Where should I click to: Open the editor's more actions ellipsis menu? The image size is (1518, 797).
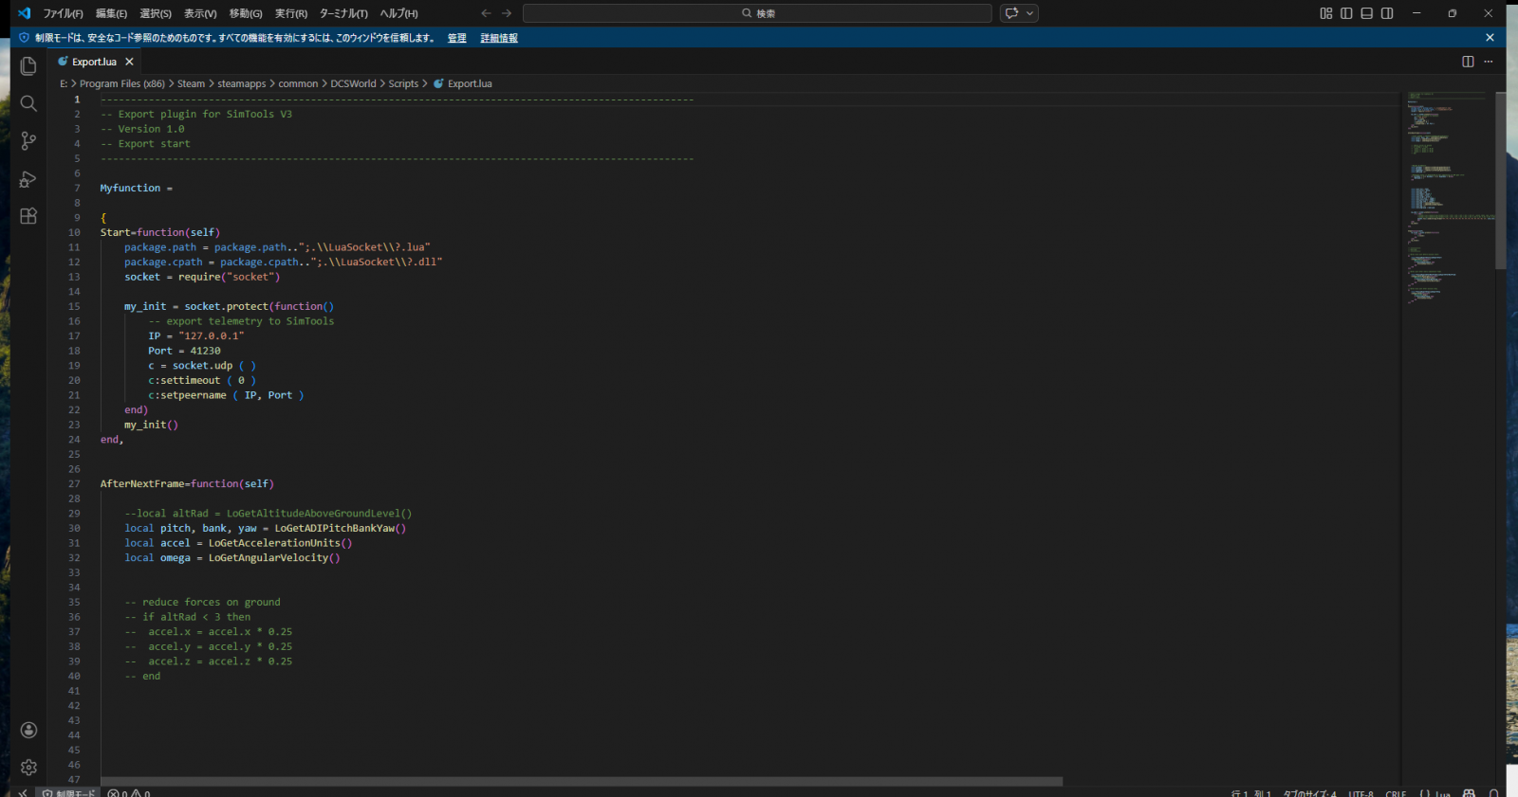point(1489,62)
